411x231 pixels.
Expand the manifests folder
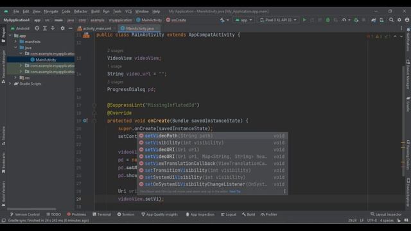coord(15,42)
